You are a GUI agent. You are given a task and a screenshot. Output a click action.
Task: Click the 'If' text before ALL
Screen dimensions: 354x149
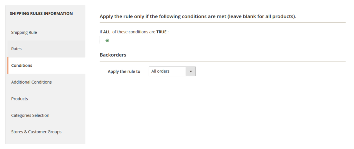pyautogui.click(x=101, y=32)
